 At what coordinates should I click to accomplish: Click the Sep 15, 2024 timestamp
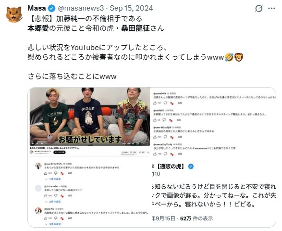pos(132,8)
